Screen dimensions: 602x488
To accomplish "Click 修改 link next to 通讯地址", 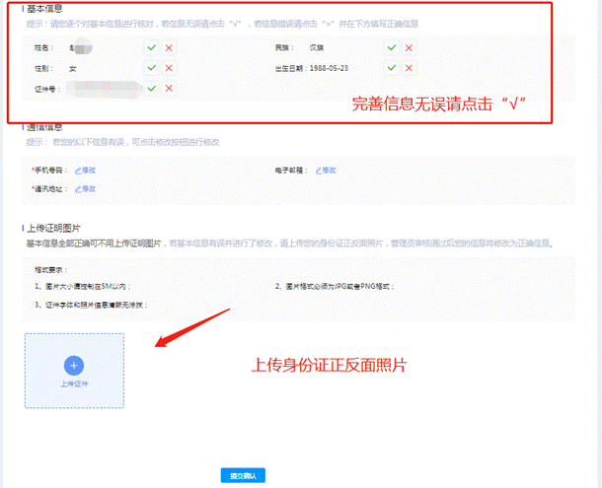I will pos(86,188).
